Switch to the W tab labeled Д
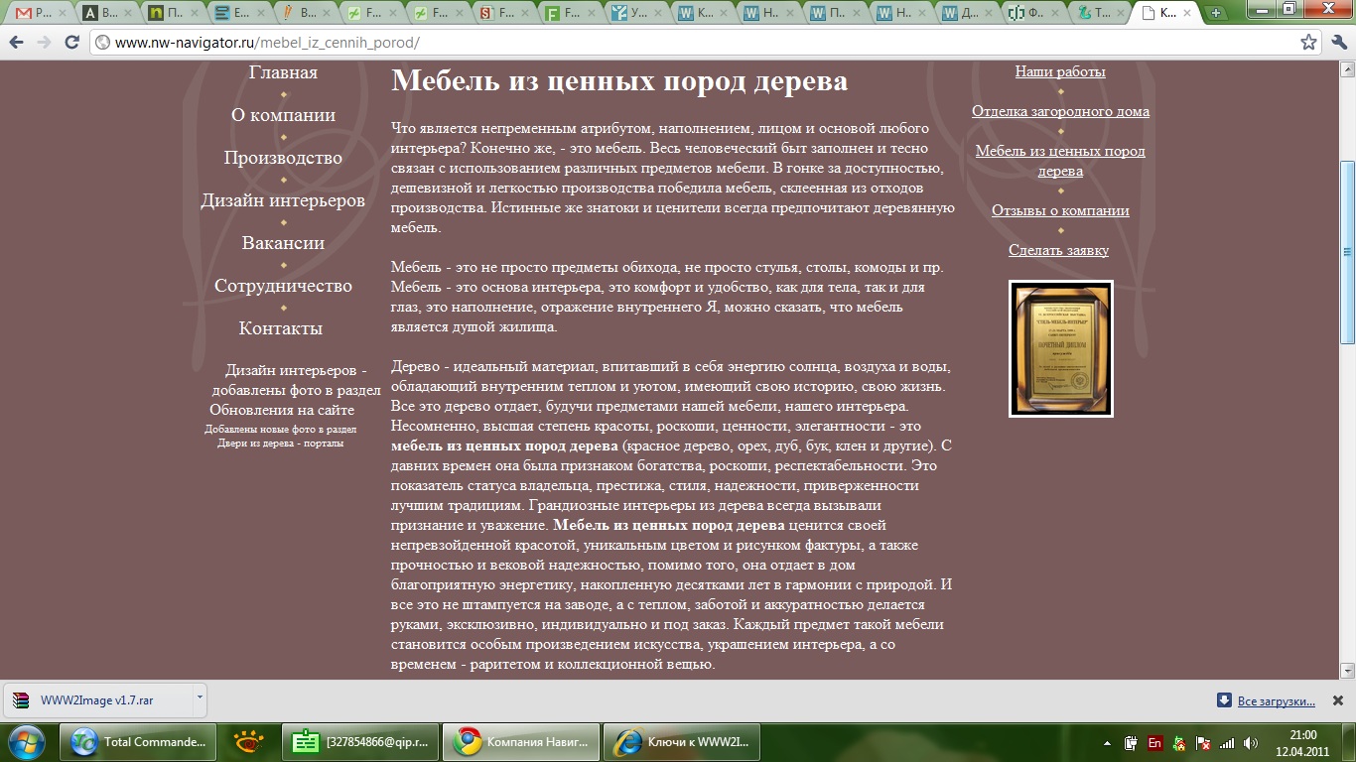The width and height of the screenshot is (1356, 762). coord(966,13)
